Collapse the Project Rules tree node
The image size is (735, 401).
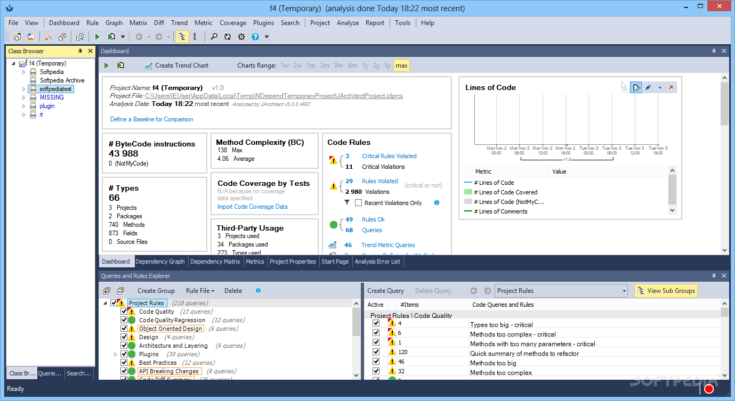[x=104, y=303]
